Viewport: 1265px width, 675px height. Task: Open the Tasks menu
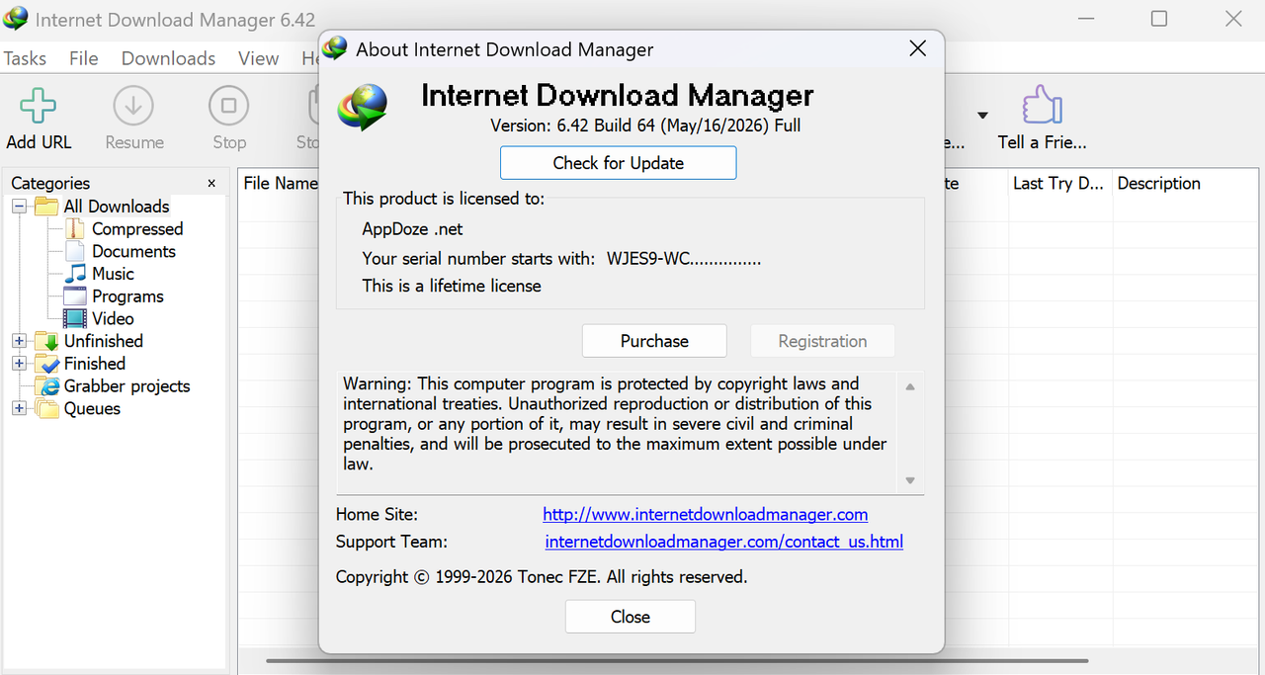[x=25, y=58]
